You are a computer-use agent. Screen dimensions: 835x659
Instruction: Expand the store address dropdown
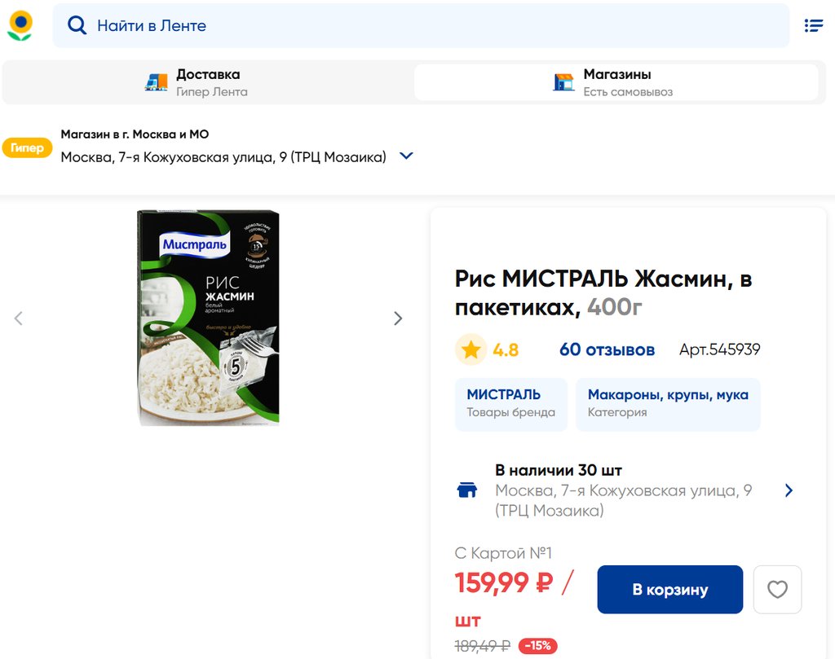pyautogui.click(x=406, y=156)
